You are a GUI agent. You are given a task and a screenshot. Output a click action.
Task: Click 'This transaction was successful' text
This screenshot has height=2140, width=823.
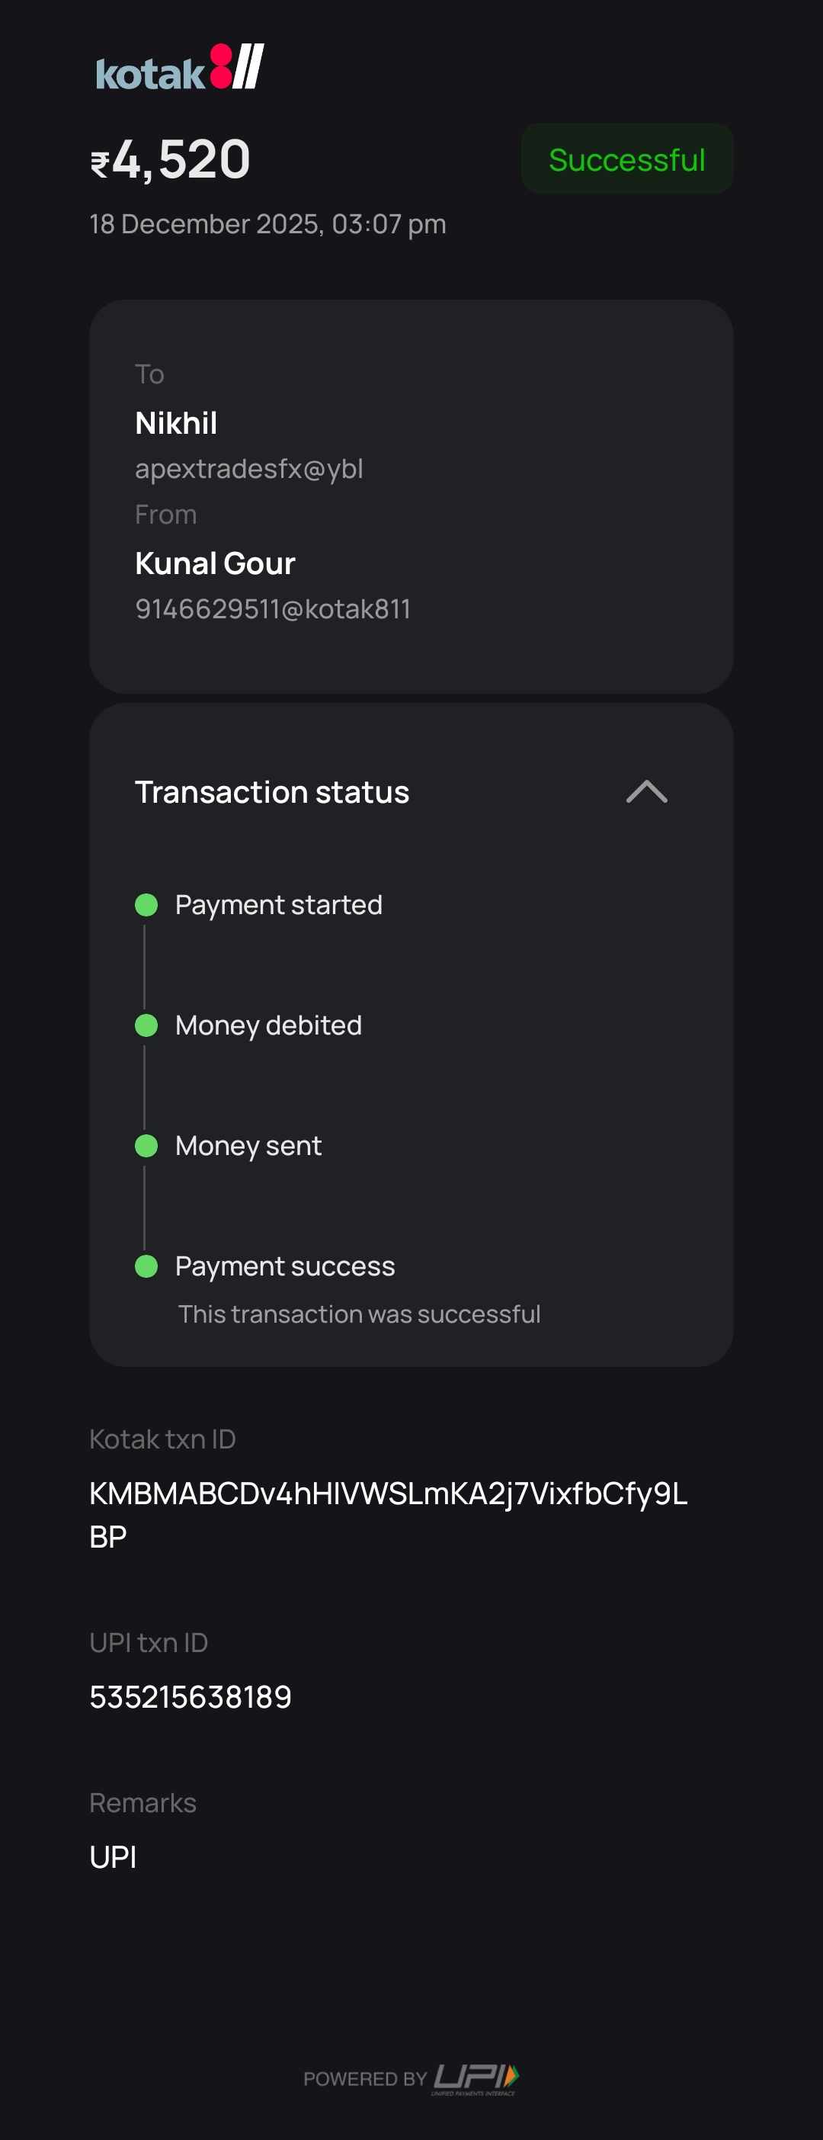359,1314
